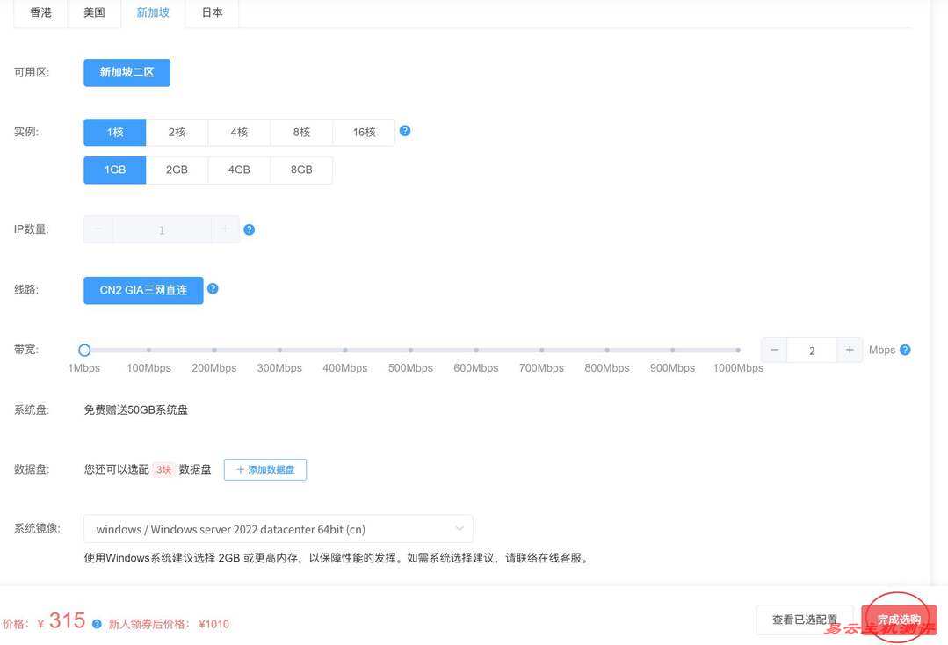Select the 新加坡二区 availability zone

(x=127, y=73)
